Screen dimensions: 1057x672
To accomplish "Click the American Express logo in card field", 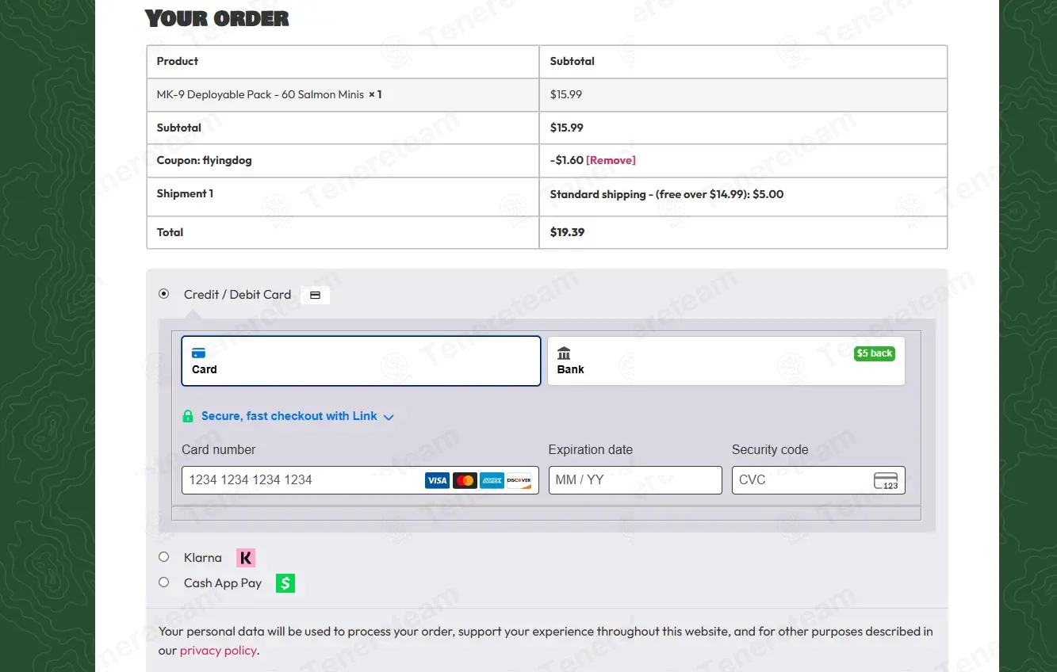I will pos(492,480).
